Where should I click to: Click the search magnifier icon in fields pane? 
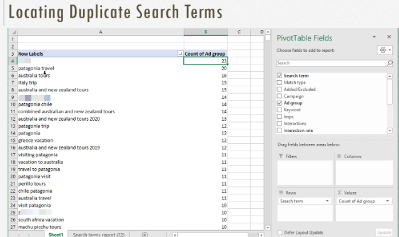coord(390,63)
